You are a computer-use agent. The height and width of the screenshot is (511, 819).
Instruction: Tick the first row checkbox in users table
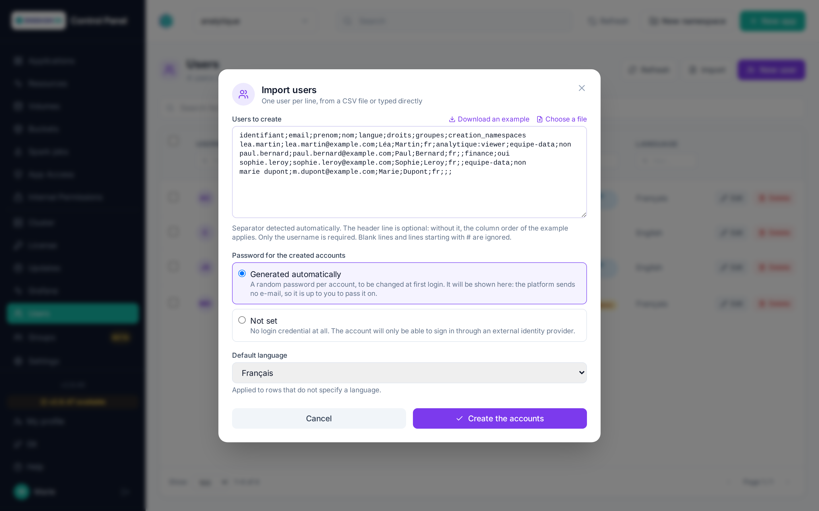174,197
